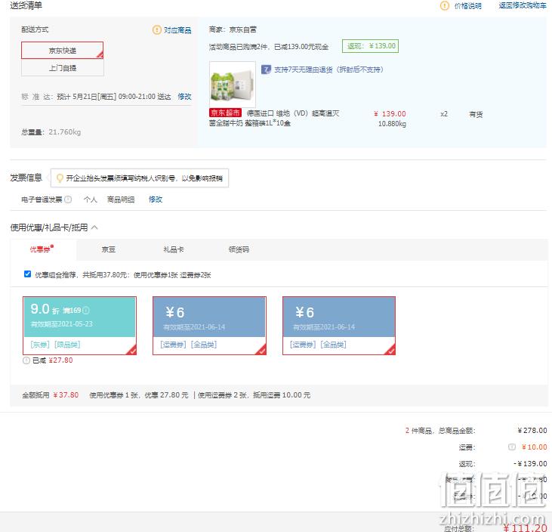
Task: Toggle the 9.0折 满169 coupon card
Action: tap(79, 326)
